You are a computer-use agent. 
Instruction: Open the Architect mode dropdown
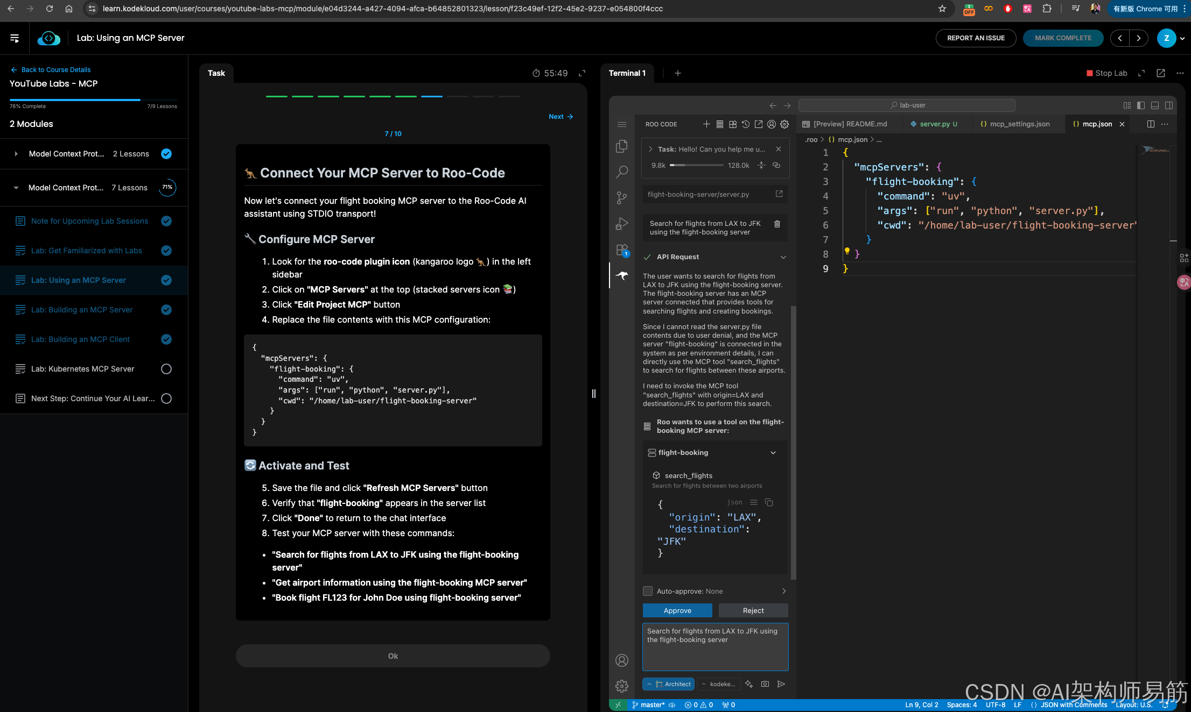point(669,684)
